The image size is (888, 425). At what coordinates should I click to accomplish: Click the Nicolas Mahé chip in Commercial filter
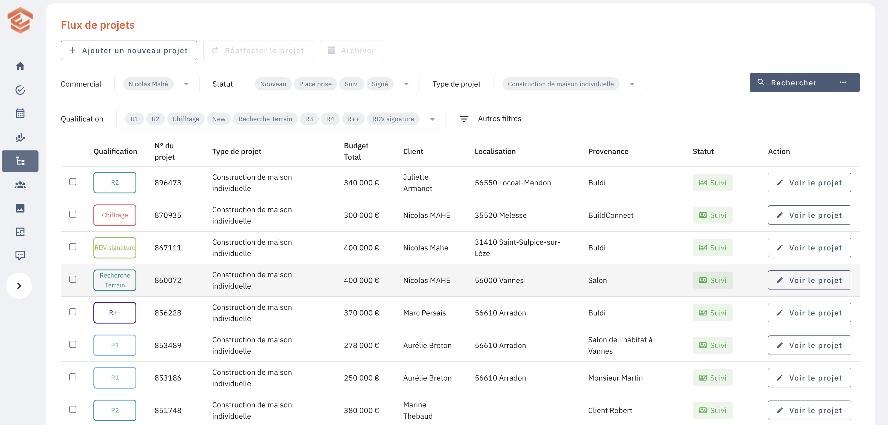coord(148,84)
